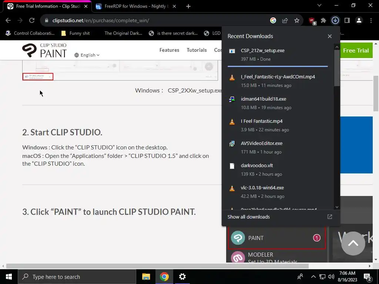The image size is (379, 284).
Task: Click the browser forward arrow
Action: click(20, 21)
